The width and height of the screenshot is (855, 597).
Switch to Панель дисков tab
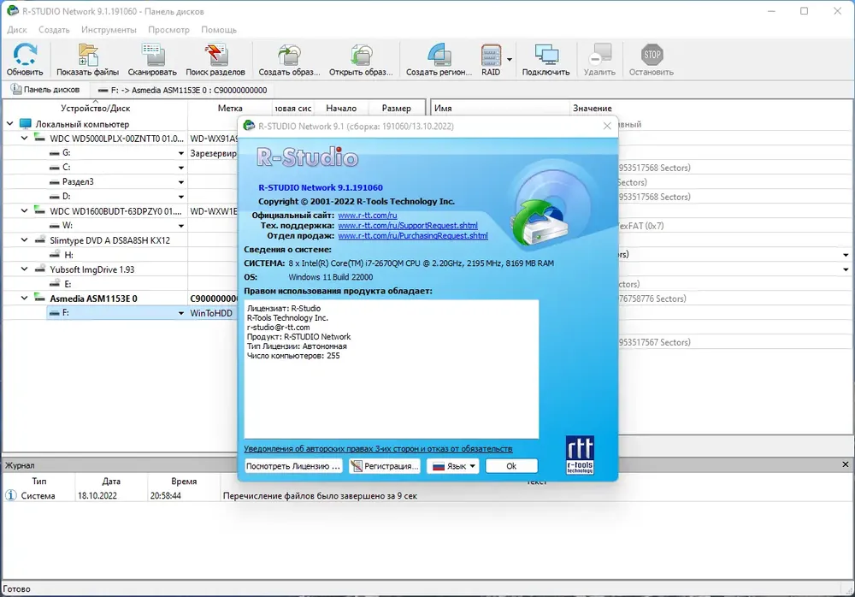point(45,90)
